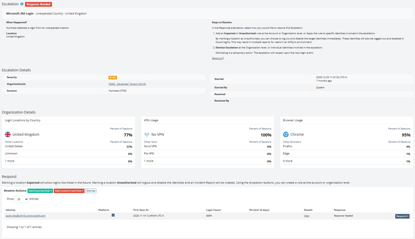Click the info icon beside Escalation heading
The image size is (415, 239).
(x=22, y=4)
